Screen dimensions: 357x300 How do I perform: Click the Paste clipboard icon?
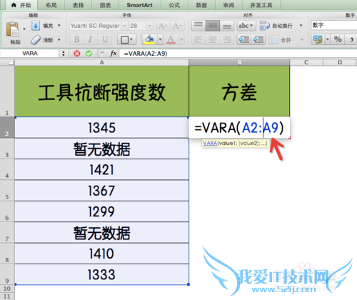pyautogui.click(x=13, y=29)
